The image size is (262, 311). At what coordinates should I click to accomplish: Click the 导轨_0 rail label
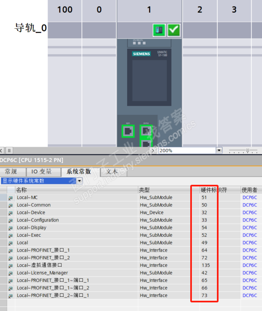(x=31, y=28)
